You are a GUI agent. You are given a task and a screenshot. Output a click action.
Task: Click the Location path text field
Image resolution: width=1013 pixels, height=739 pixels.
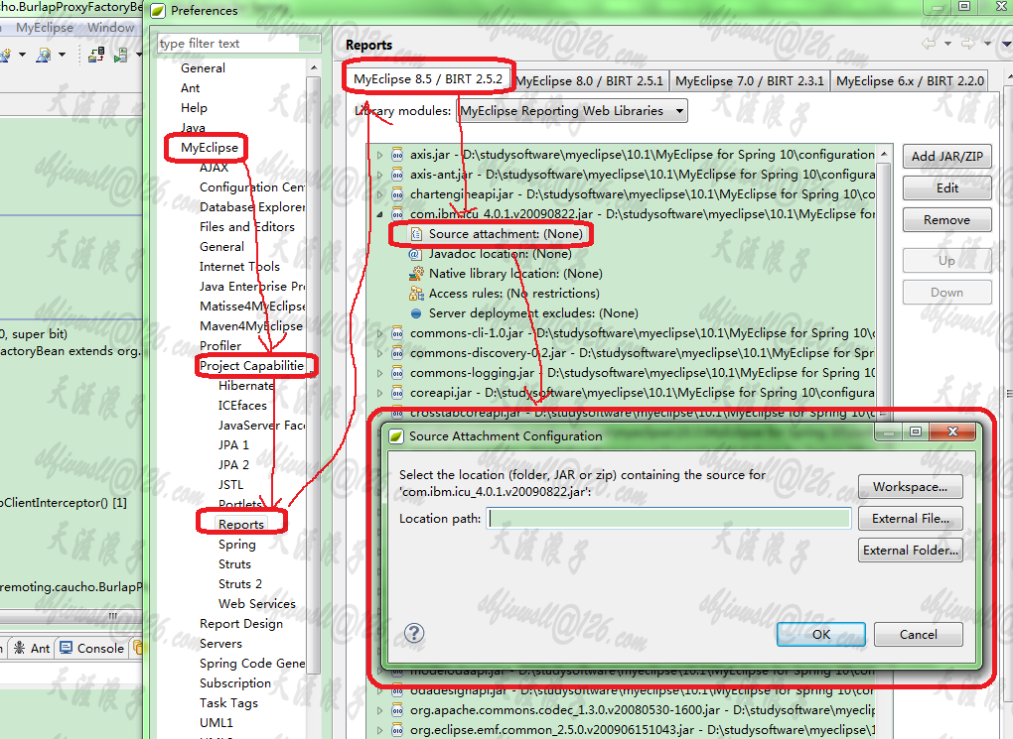click(668, 518)
